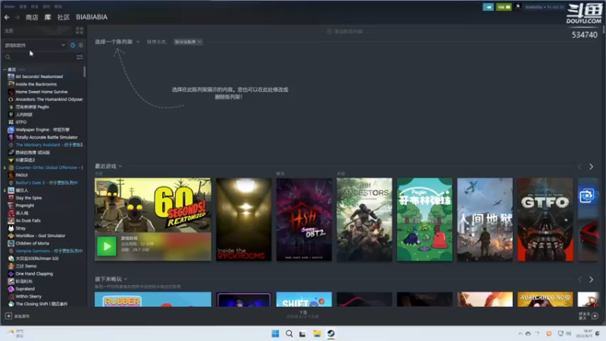Expand the recent games shelf title dropdown

[x=108, y=166]
